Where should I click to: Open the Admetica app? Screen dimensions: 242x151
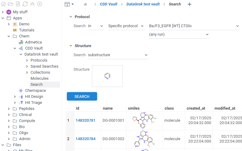pos(33,42)
